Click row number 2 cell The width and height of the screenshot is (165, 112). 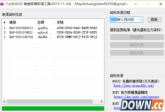pos(5,32)
